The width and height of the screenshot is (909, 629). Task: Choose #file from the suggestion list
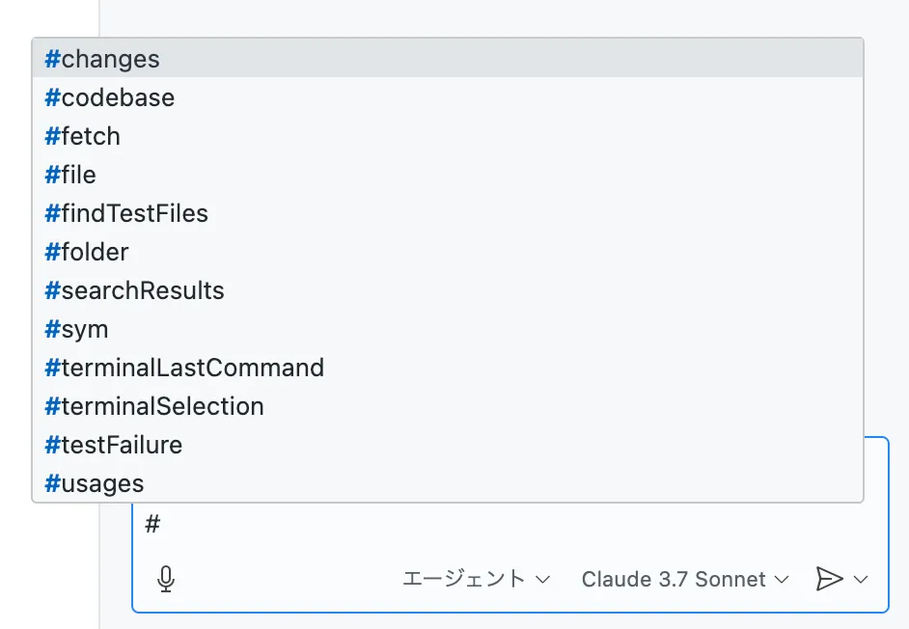click(x=69, y=175)
